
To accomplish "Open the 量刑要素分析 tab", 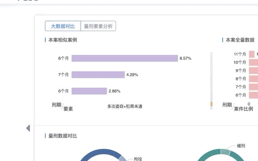I will [98, 26].
